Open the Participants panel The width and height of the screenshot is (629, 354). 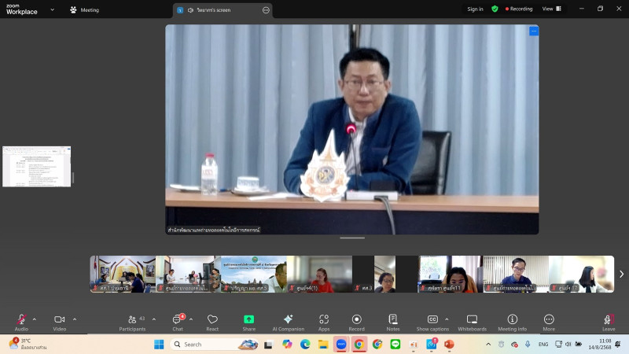[131, 321]
